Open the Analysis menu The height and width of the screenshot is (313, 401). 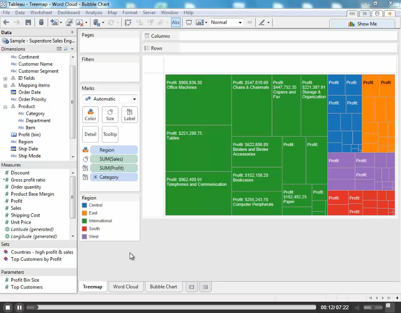(x=93, y=12)
